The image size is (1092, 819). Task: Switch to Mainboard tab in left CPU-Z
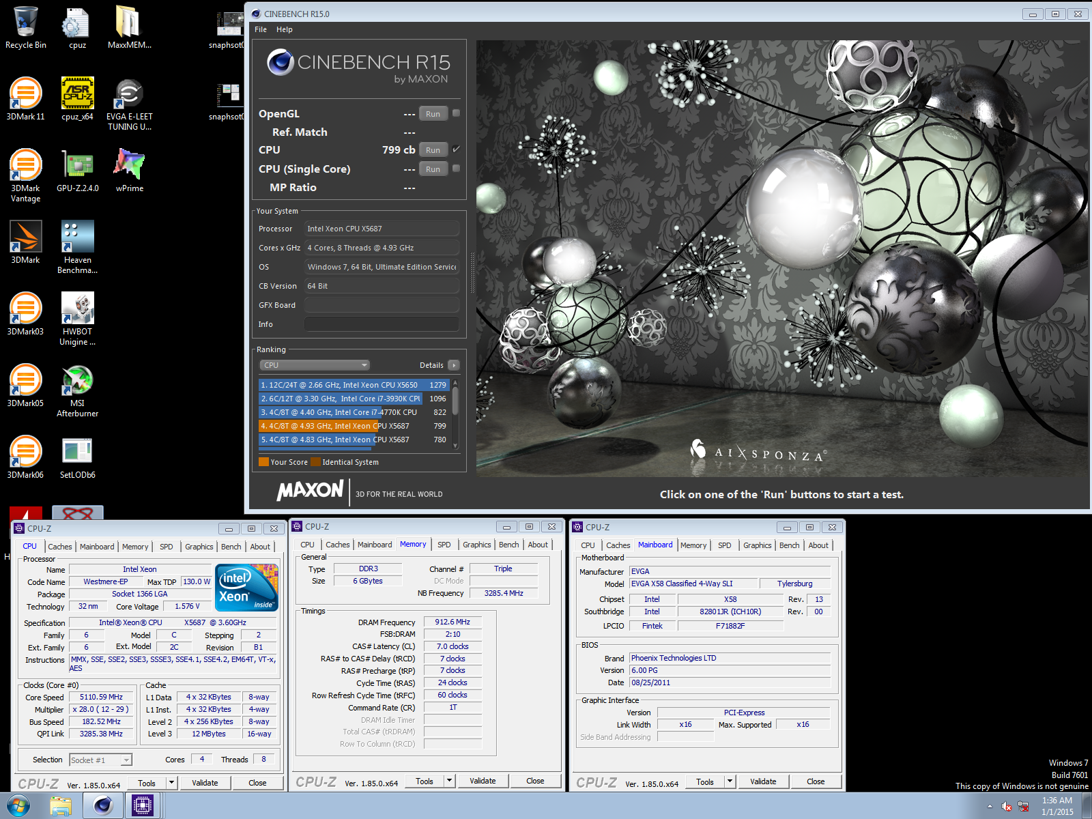coord(97,547)
